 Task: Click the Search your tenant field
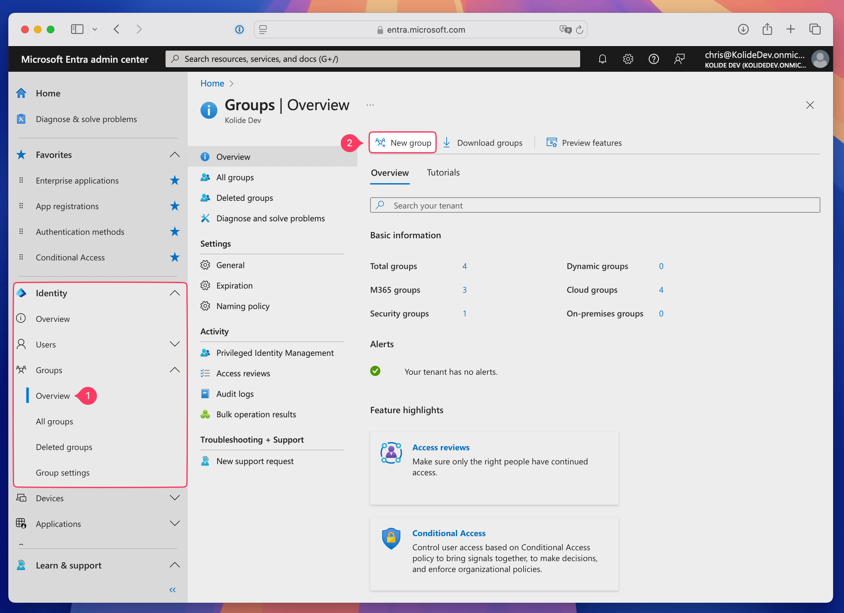596,205
